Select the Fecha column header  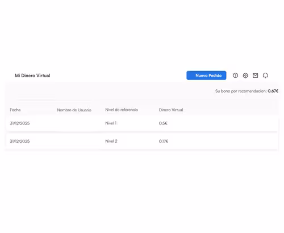pos(15,110)
